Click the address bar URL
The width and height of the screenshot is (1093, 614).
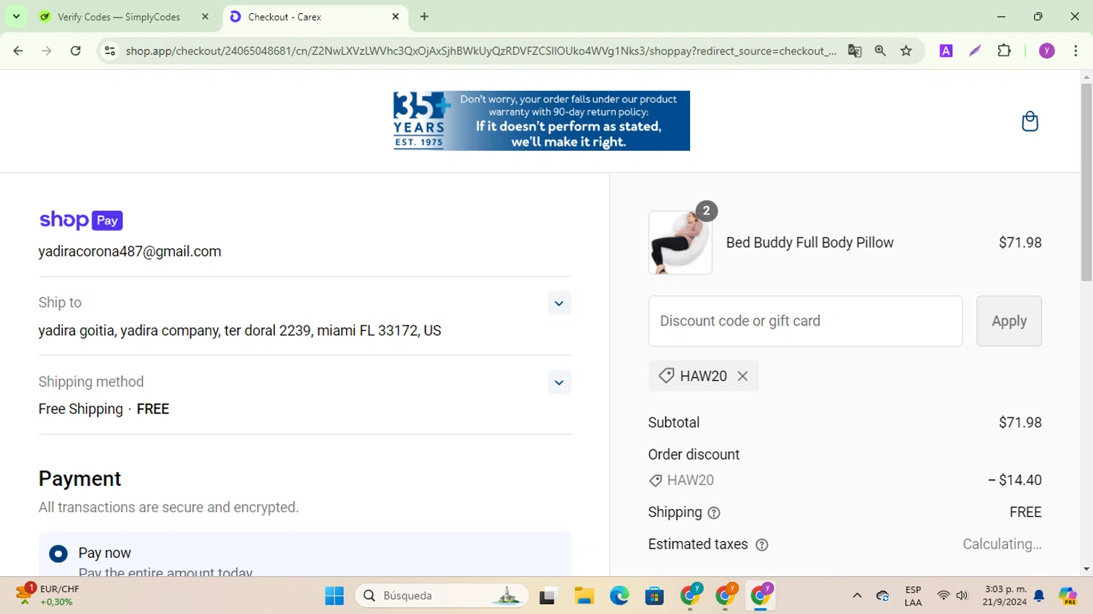[x=481, y=51]
